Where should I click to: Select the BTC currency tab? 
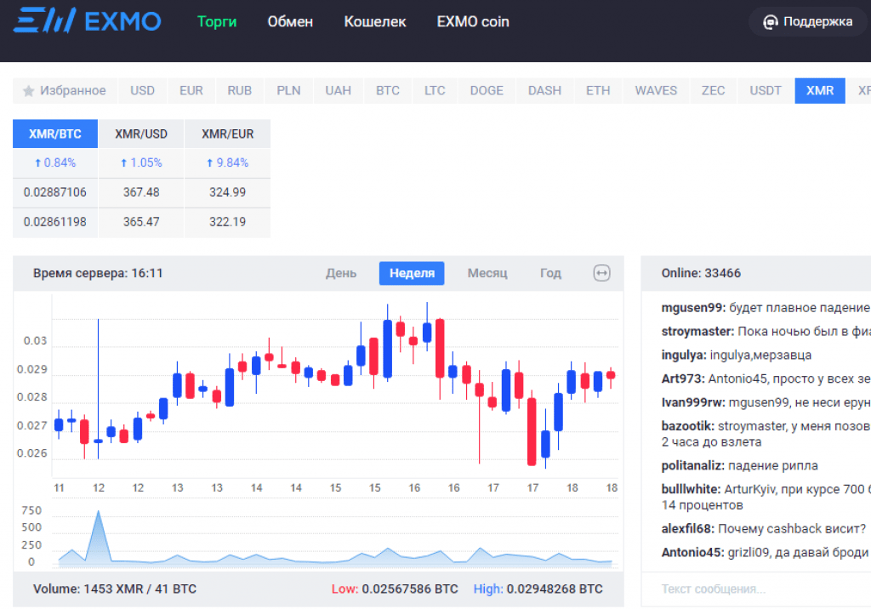pos(388,90)
